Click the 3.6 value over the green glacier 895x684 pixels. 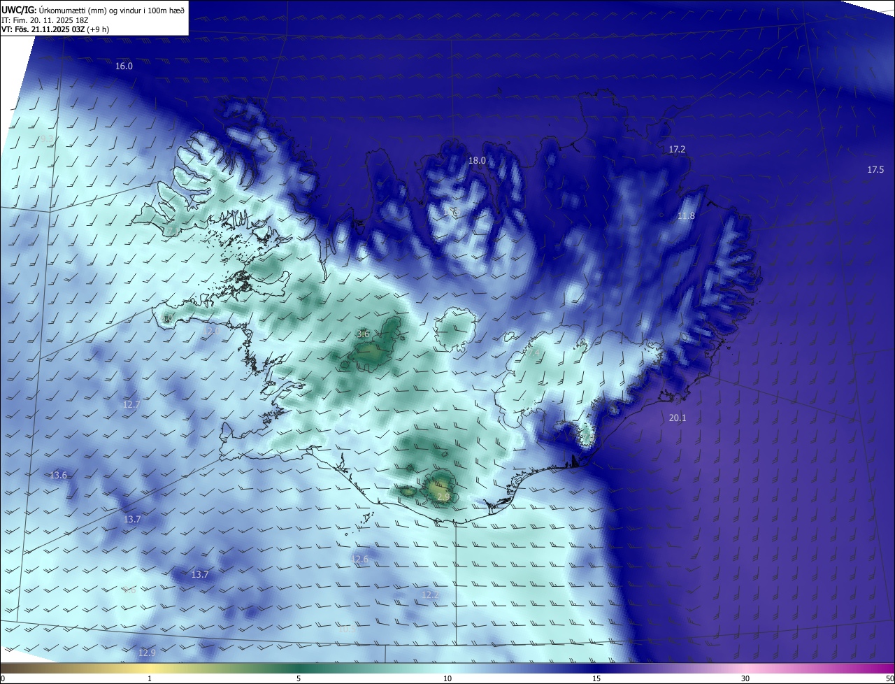pyautogui.click(x=363, y=334)
